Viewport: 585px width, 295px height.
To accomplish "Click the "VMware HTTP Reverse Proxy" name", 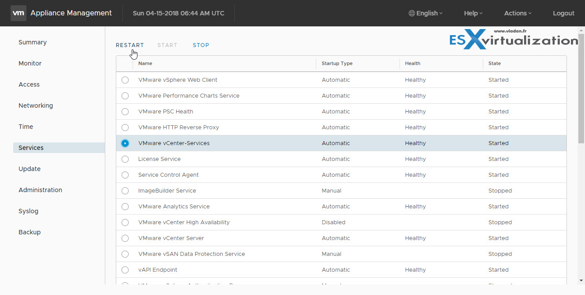I will (x=179, y=127).
